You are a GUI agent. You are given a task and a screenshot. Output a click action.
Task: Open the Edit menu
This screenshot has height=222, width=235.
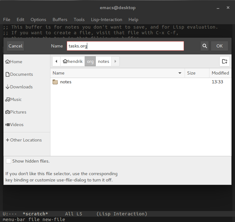coord(20,19)
